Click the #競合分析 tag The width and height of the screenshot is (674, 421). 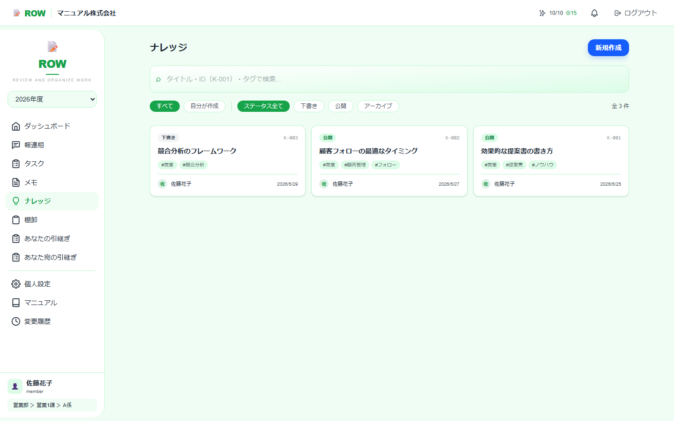194,165
